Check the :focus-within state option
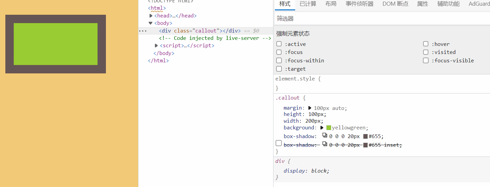The image size is (490, 187). 279,60
